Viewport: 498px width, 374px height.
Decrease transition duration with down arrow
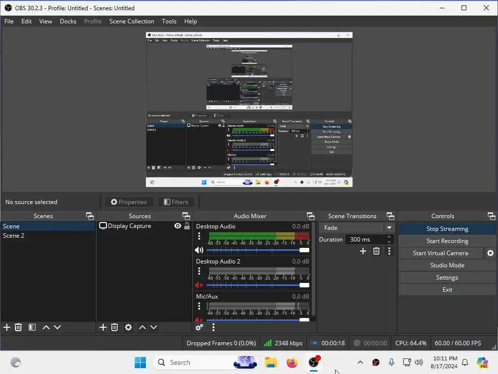point(389,242)
